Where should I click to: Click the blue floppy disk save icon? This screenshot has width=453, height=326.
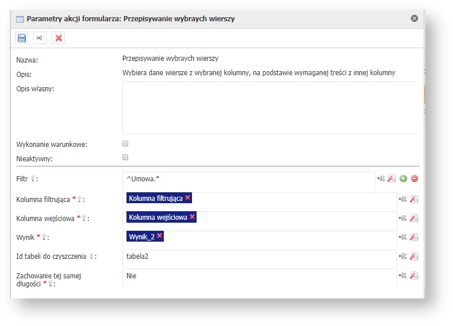coord(22,38)
